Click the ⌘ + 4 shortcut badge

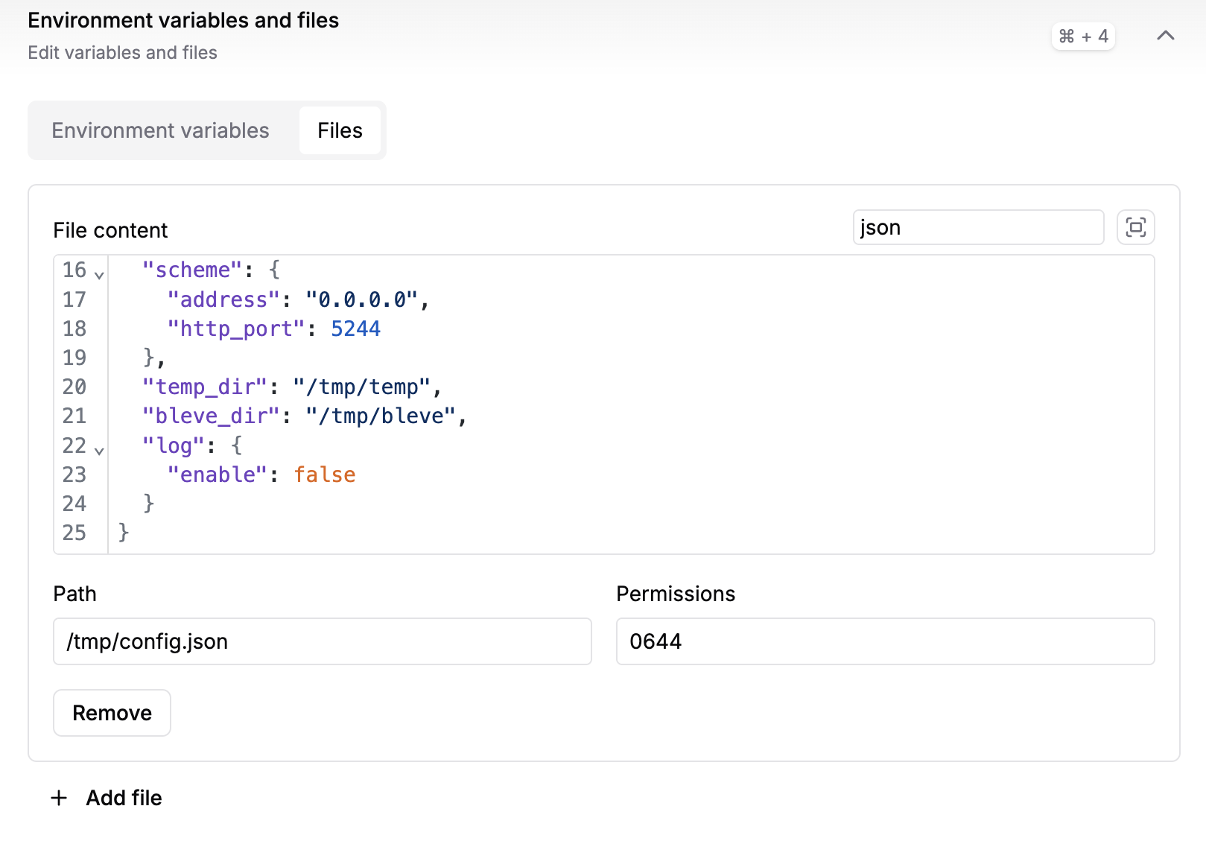point(1083,36)
